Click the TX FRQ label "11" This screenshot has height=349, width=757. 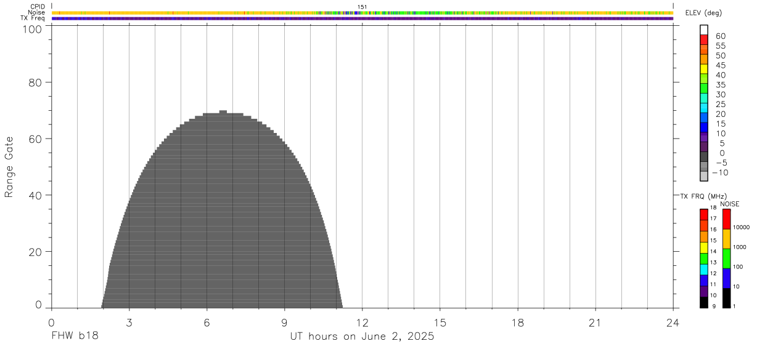click(713, 285)
